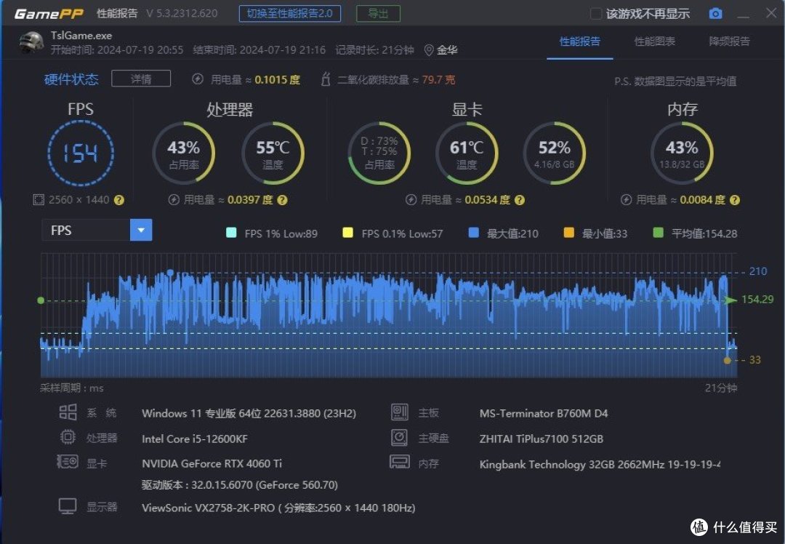The image size is (785, 544).
Task: Click the camera screenshot icon
Action: tap(715, 14)
